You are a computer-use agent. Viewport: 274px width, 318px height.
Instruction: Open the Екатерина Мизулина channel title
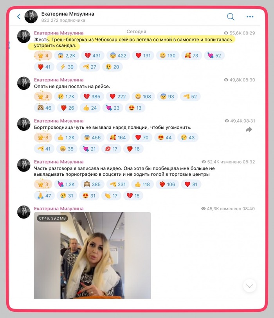pyautogui.click(x=68, y=14)
